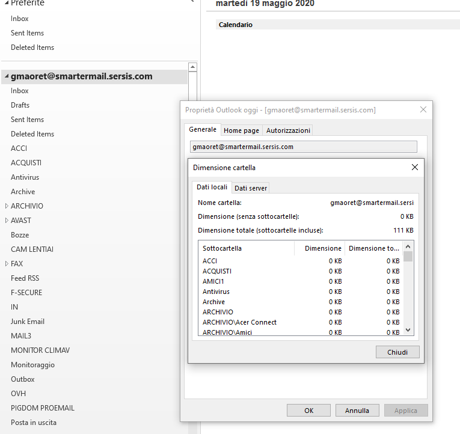Close the Dimensione cartella dialog
Viewport: 460px width, 434px height.
click(x=414, y=168)
